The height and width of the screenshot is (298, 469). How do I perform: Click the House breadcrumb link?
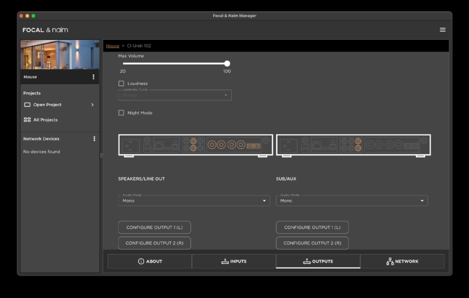[113, 46]
